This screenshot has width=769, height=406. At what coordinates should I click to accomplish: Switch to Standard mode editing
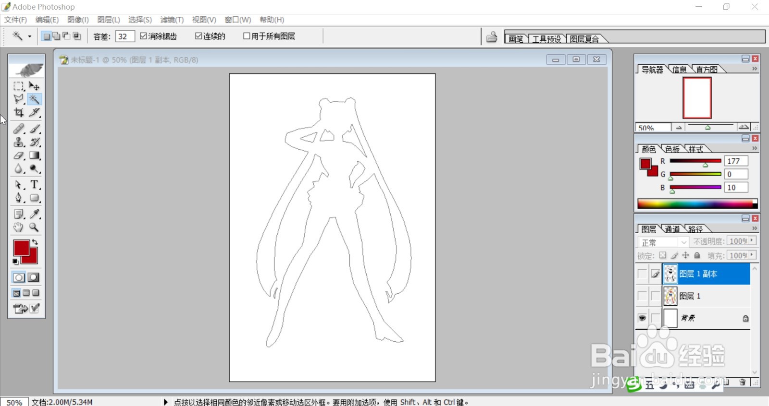tap(19, 277)
